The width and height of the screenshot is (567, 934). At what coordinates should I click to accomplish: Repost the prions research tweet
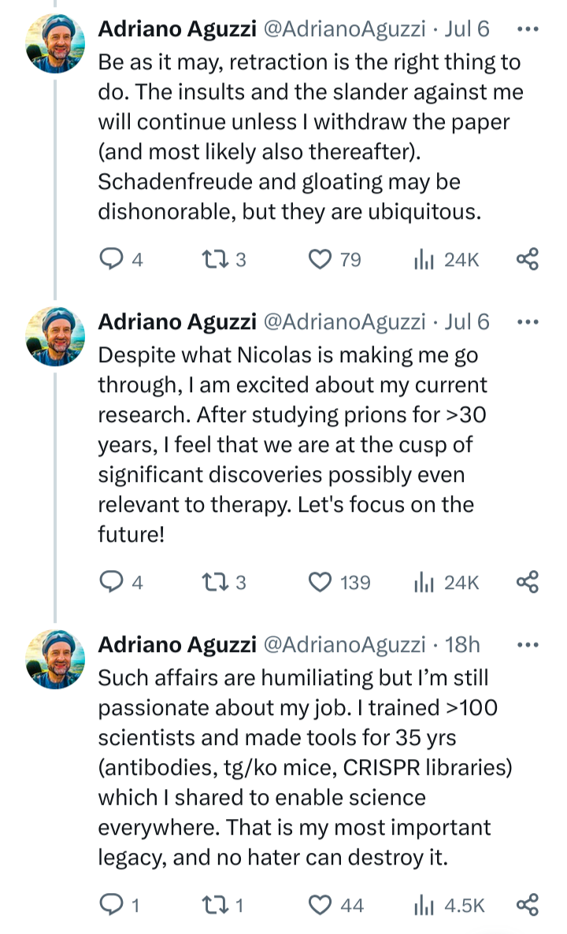pyautogui.click(x=213, y=582)
